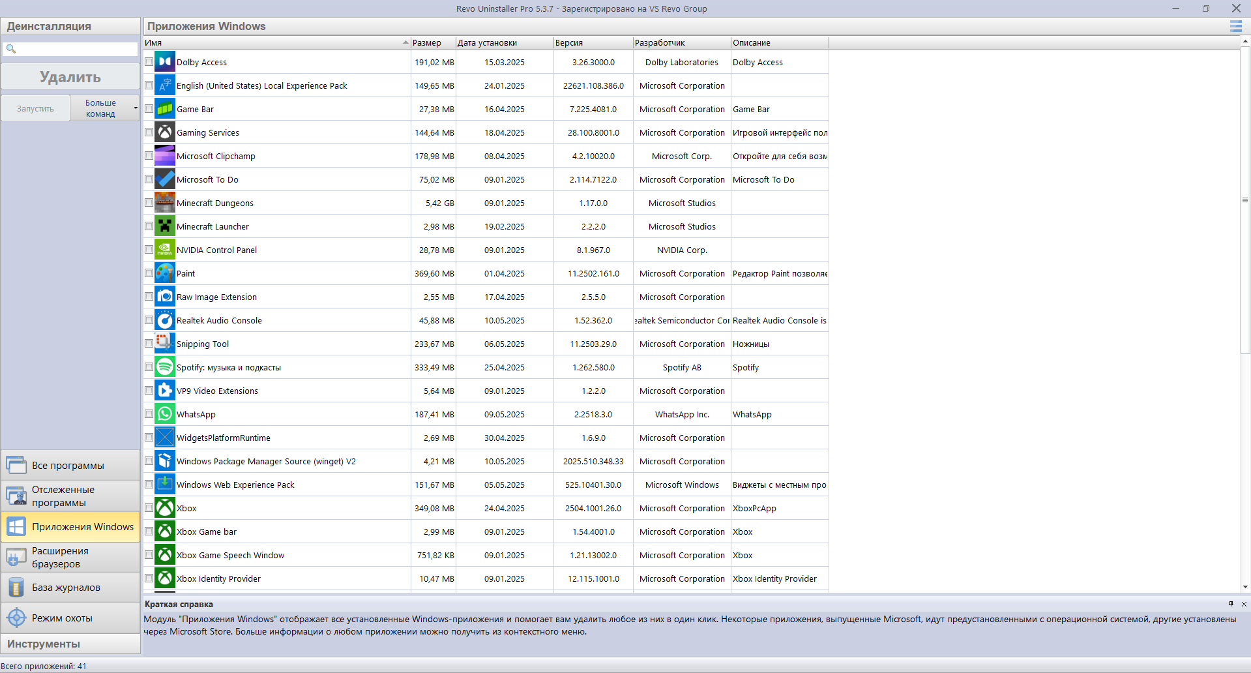
Task: Check the box next to Game Bar
Action: (149, 109)
